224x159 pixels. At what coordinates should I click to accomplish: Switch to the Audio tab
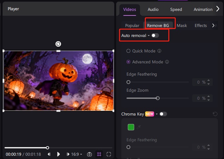(x=153, y=10)
